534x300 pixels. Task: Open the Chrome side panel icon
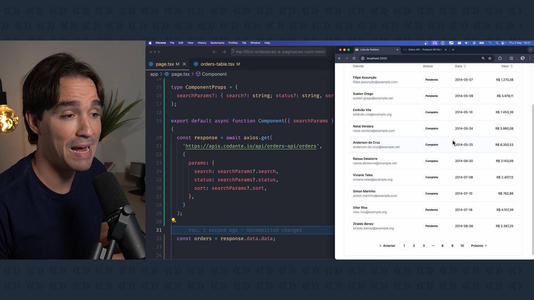coord(511,58)
